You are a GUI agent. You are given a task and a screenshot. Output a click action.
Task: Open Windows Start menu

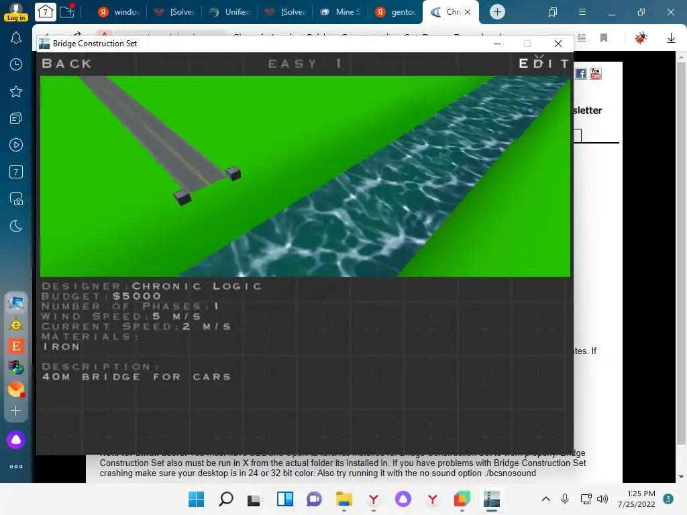coord(196,499)
